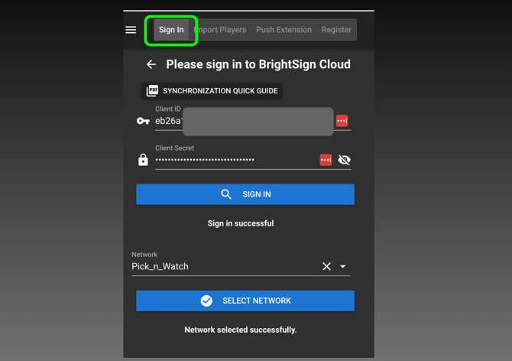This screenshot has height=361, width=512.
Task: Switch to the Sign In tab
Action: 171,30
